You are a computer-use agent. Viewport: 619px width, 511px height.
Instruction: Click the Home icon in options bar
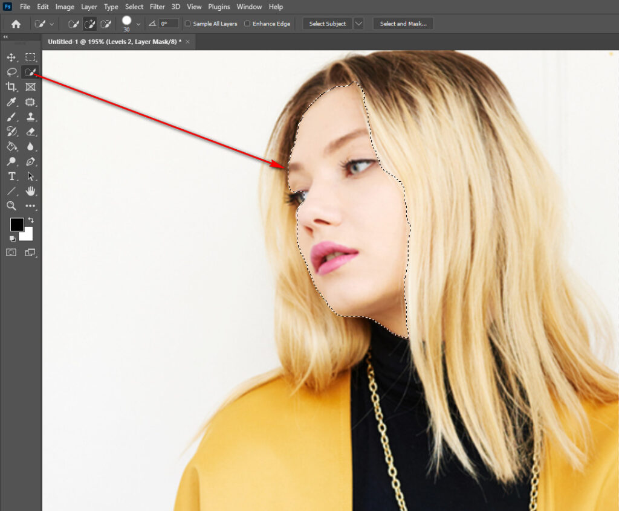(16, 24)
